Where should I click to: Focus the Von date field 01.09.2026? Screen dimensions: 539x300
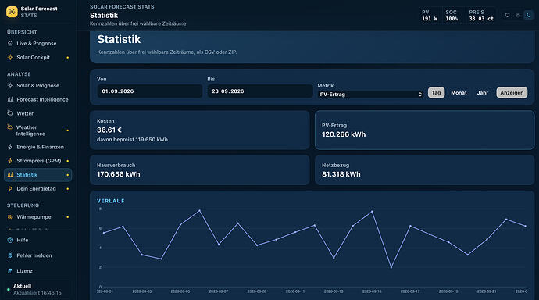(149, 91)
